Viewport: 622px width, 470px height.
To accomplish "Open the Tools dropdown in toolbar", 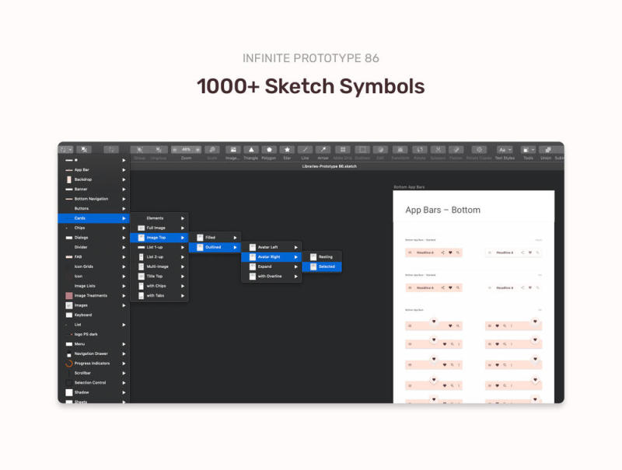I will pos(528,149).
